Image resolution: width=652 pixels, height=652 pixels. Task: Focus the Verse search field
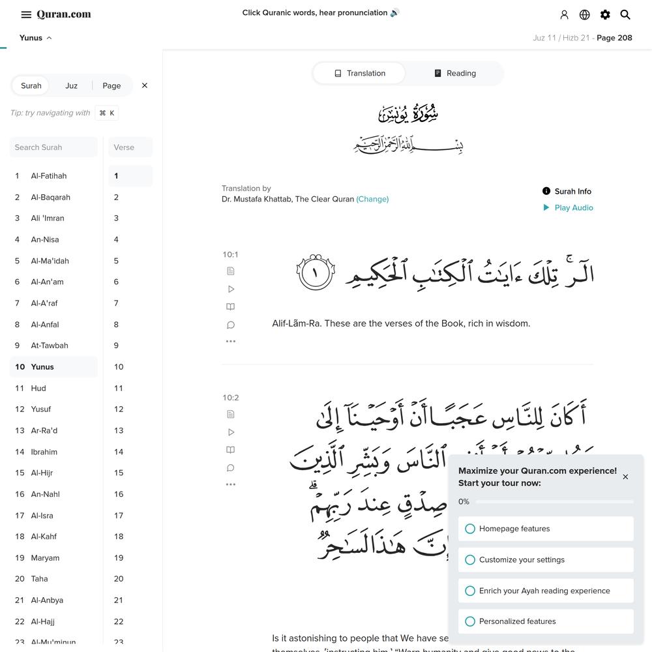(x=130, y=147)
